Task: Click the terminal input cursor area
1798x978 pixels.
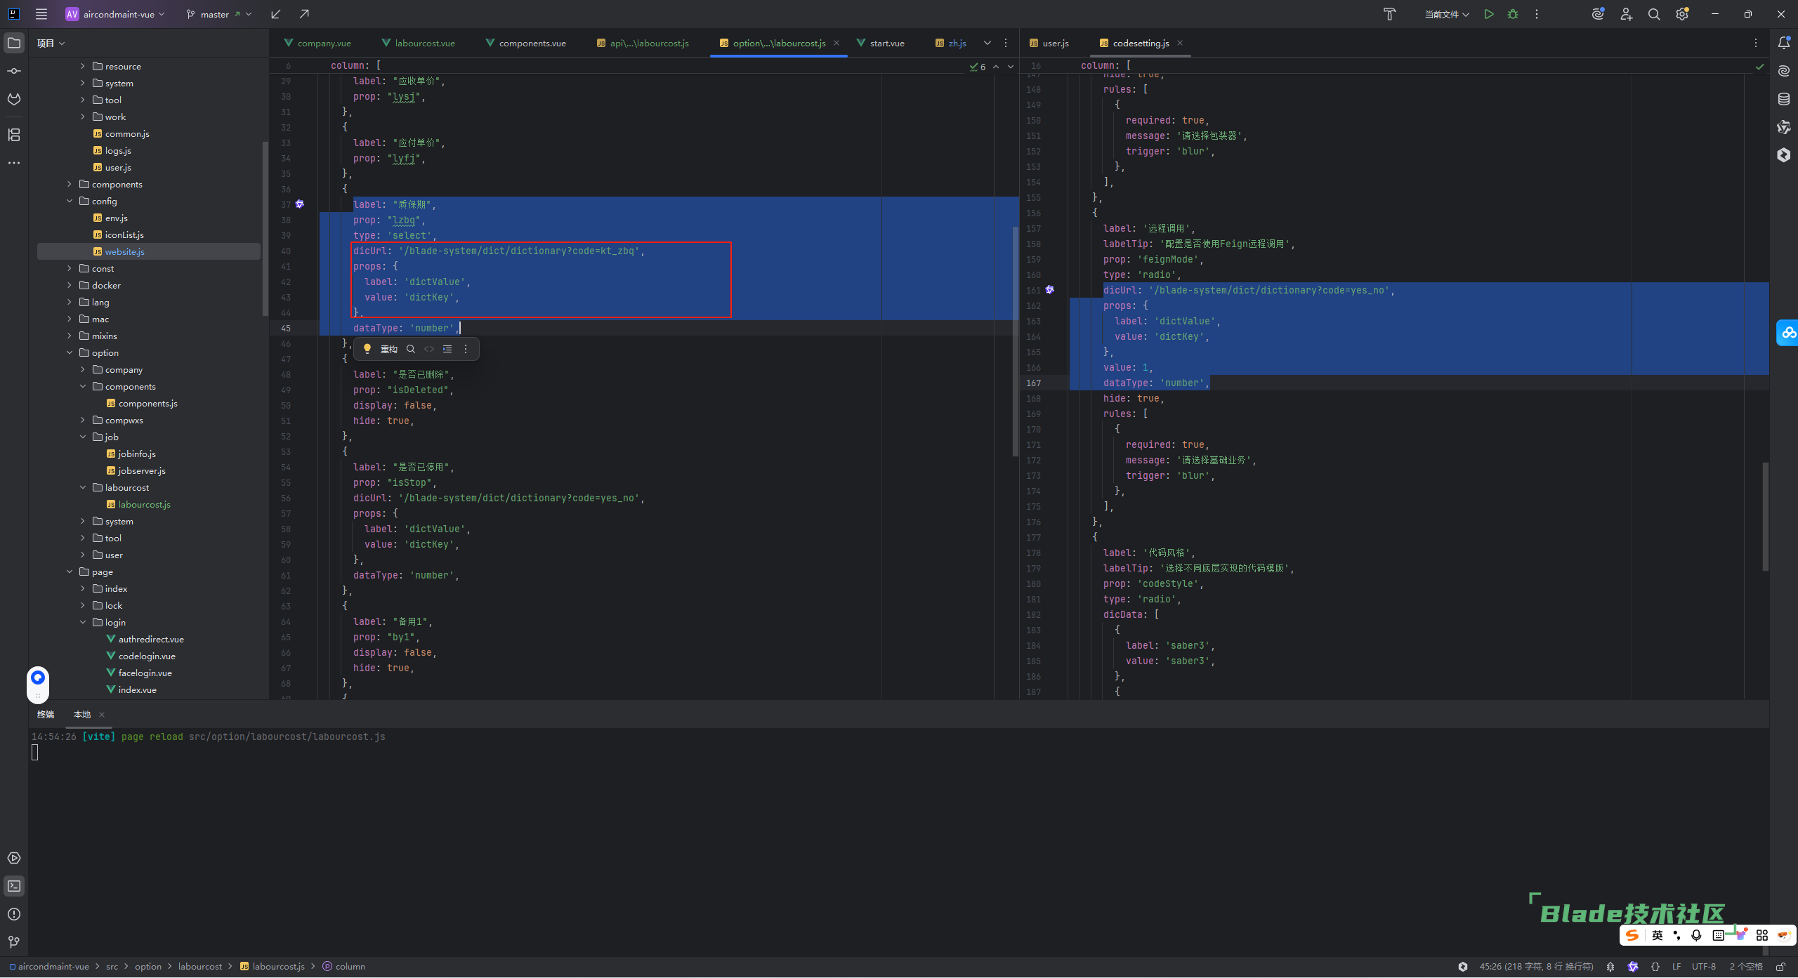Action: coord(35,752)
